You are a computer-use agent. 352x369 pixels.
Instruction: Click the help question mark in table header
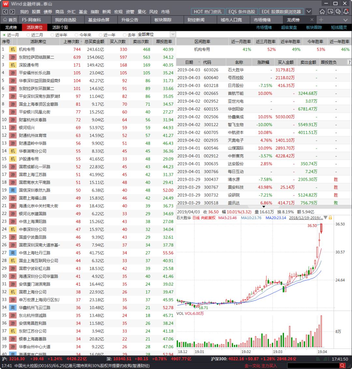click(x=349, y=62)
